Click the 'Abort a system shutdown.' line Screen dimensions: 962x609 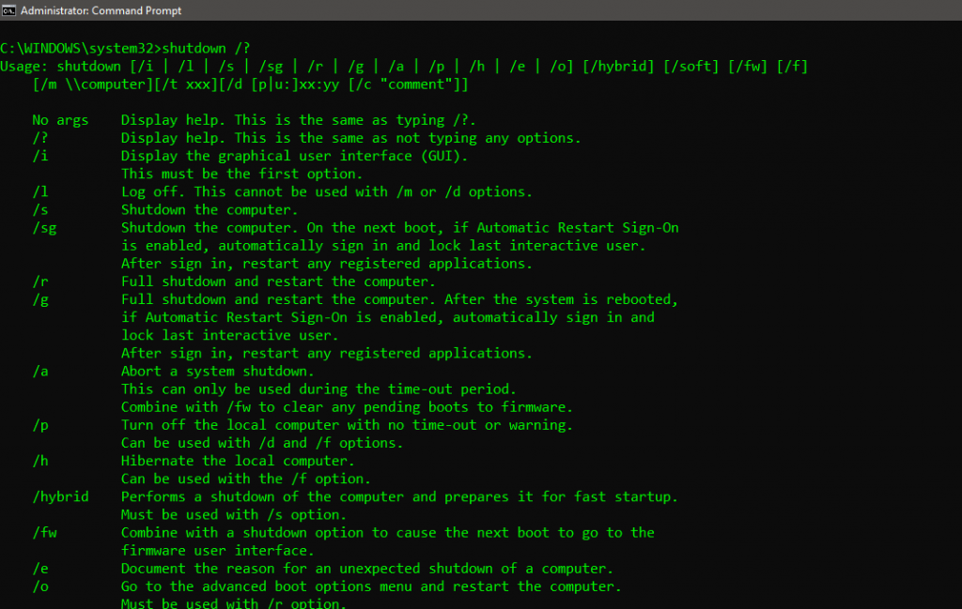(217, 372)
